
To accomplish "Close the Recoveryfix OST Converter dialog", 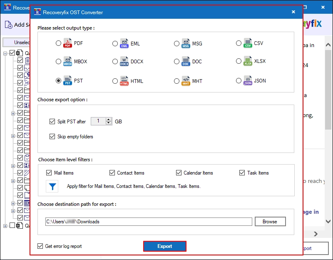I will (x=293, y=12).
